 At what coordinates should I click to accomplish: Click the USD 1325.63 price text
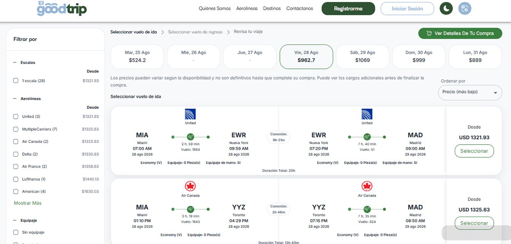click(474, 210)
